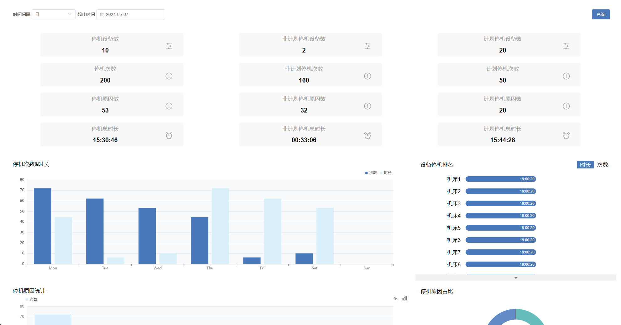Click the sliders icon in 计划停机设备数 card
The width and height of the screenshot is (621, 325).
click(x=566, y=46)
